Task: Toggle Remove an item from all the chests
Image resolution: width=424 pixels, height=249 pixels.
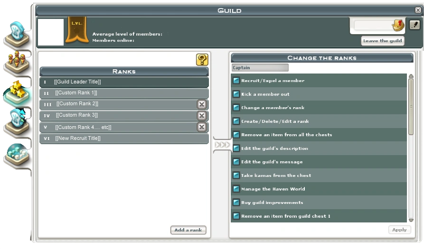Action: point(236,135)
